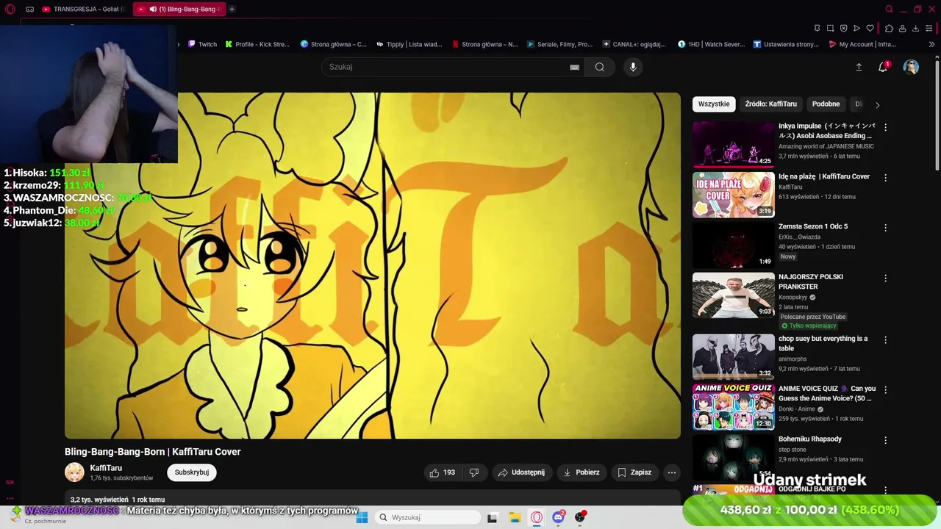Subscribe to KaffiTaru with Subskrybuj
The width and height of the screenshot is (941, 529).
192,472
